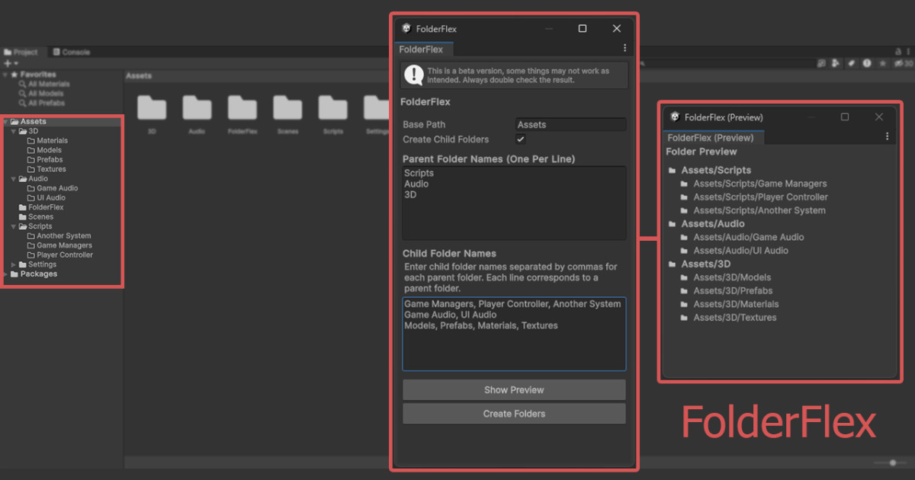The width and height of the screenshot is (915, 480).
Task: Maximize the FolderFlex window
Action: tap(583, 28)
